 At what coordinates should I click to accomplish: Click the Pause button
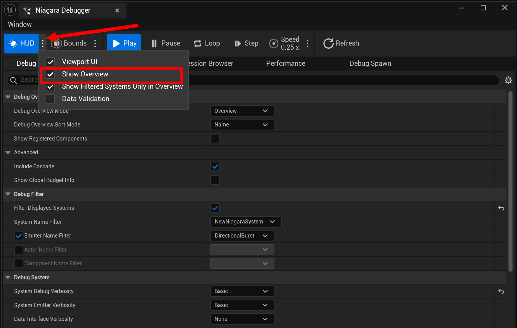[x=166, y=43]
